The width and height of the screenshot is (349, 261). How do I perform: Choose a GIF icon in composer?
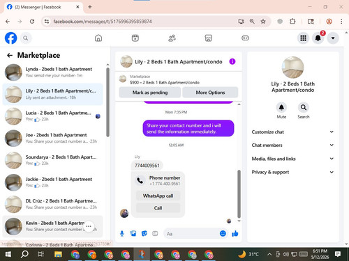point(155,233)
